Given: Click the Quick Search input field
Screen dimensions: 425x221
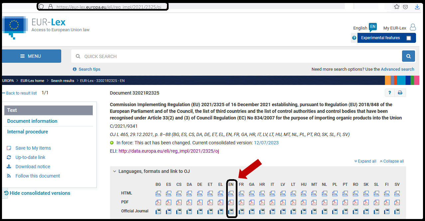Looking at the screenshot, I should pyautogui.click(x=233, y=56).
